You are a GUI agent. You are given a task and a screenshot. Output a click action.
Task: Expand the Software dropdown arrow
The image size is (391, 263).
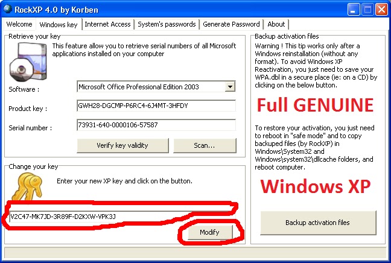click(230, 87)
